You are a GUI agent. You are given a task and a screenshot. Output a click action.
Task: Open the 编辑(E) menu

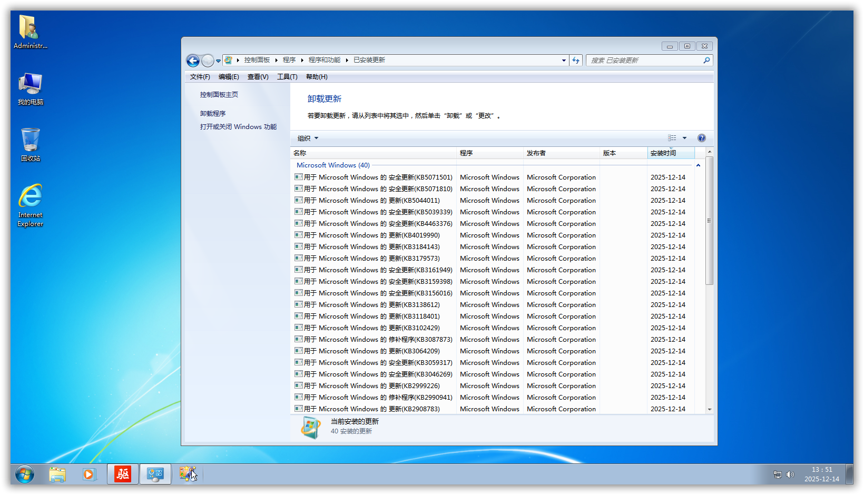coord(229,77)
